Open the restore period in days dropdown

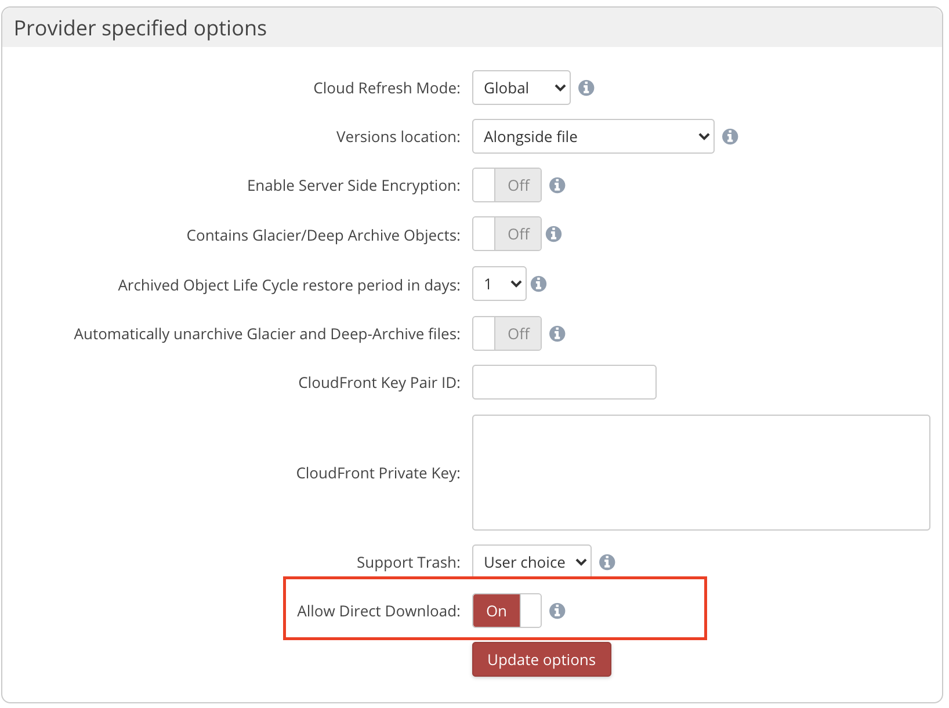tap(499, 284)
